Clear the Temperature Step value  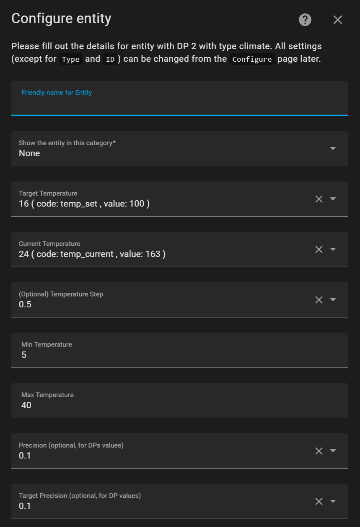click(x=319, y=300)
